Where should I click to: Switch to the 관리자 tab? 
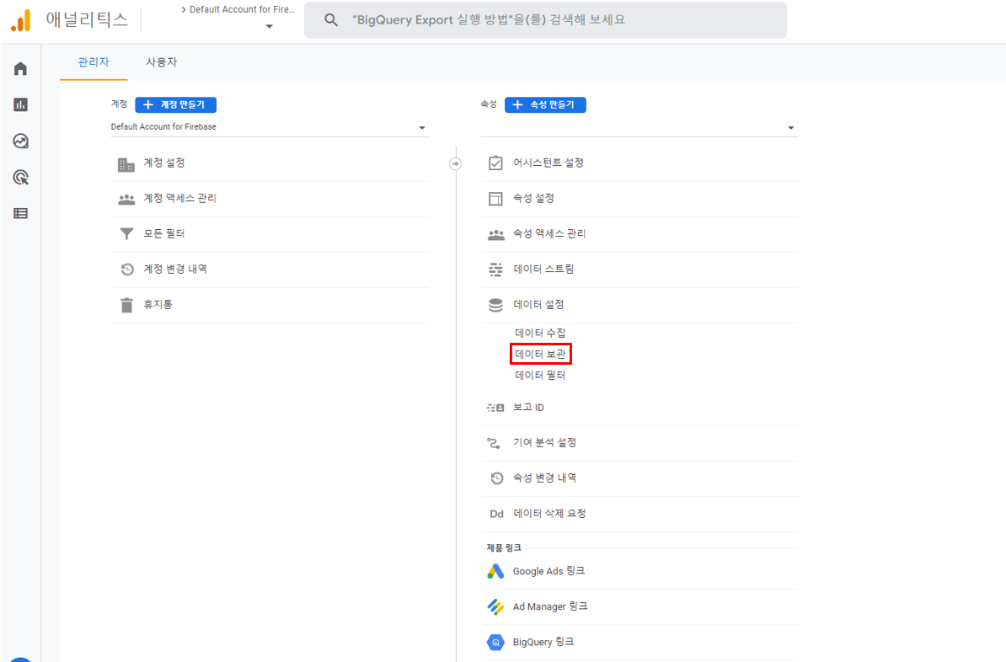[94, 62]
